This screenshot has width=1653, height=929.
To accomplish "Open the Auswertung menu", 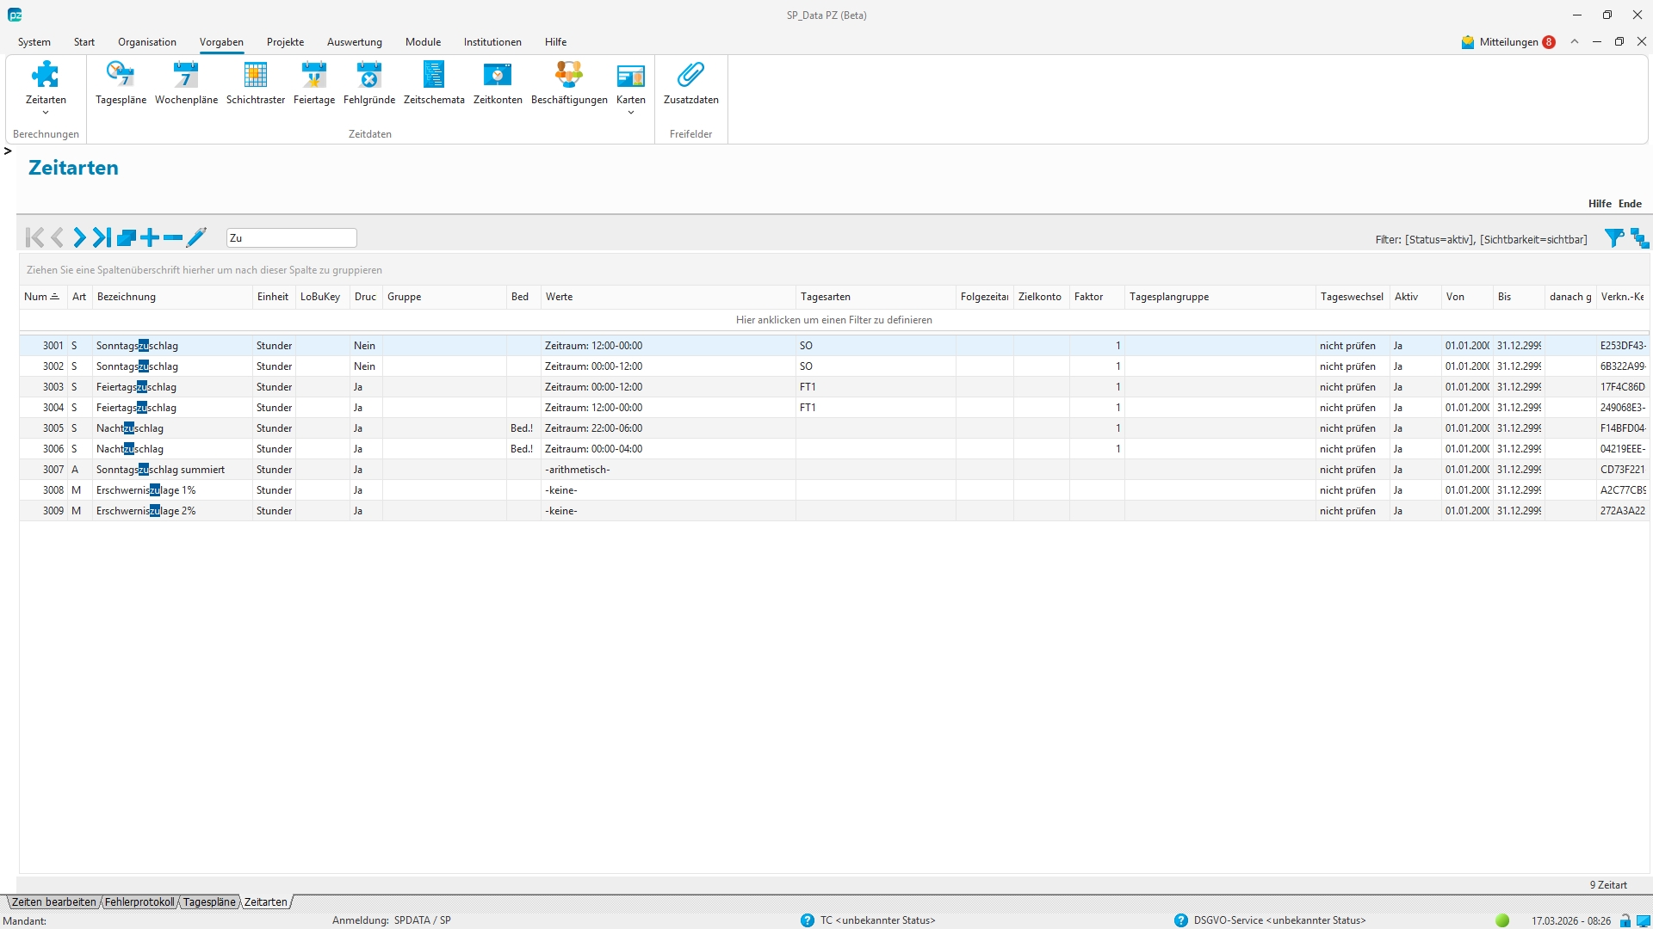I will (x=354, y=41).
